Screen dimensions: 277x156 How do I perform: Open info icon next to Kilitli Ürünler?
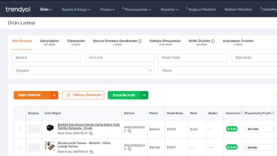point(213,41)
